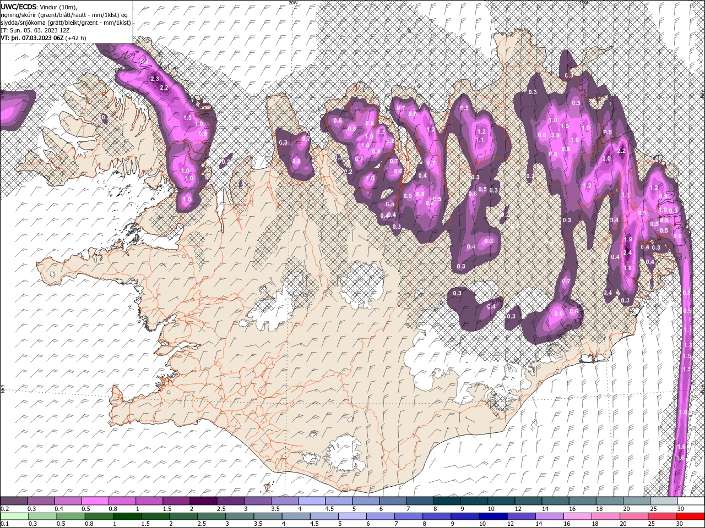Click the 'UWC/ECDS' title text
Screen dimensions: 705x528
[x=19, y=7]
